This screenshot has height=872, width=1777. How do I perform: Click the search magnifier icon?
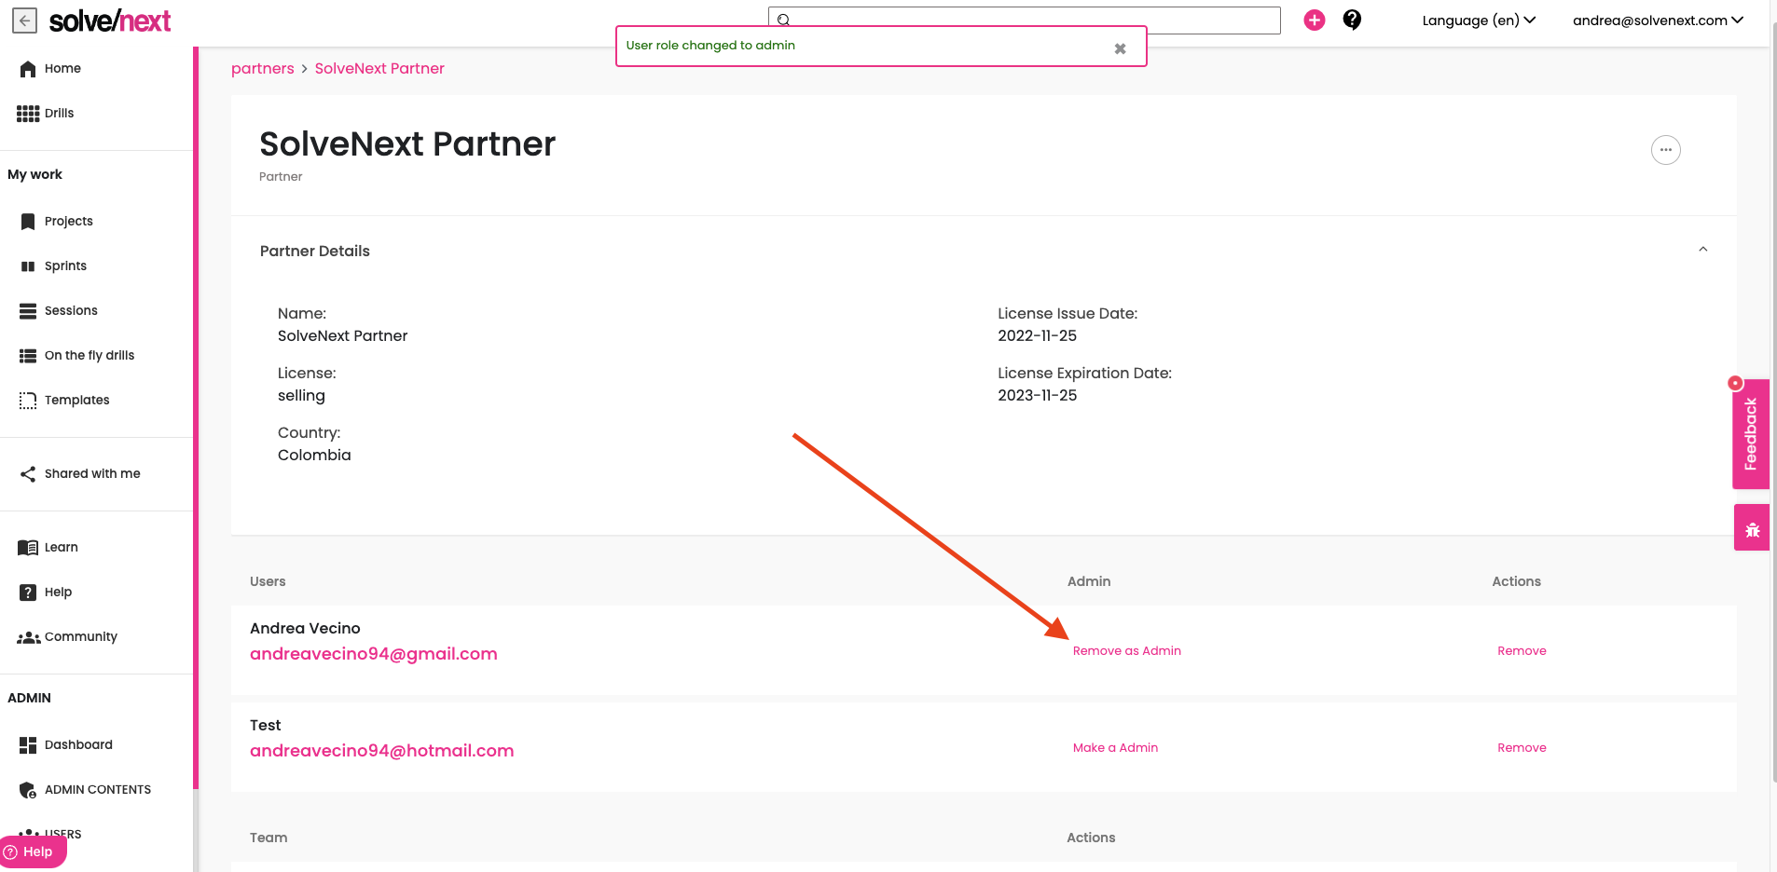point(783,20)
